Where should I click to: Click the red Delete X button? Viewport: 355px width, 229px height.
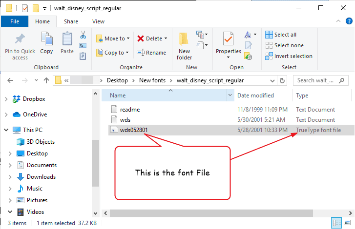click(141, 38)
